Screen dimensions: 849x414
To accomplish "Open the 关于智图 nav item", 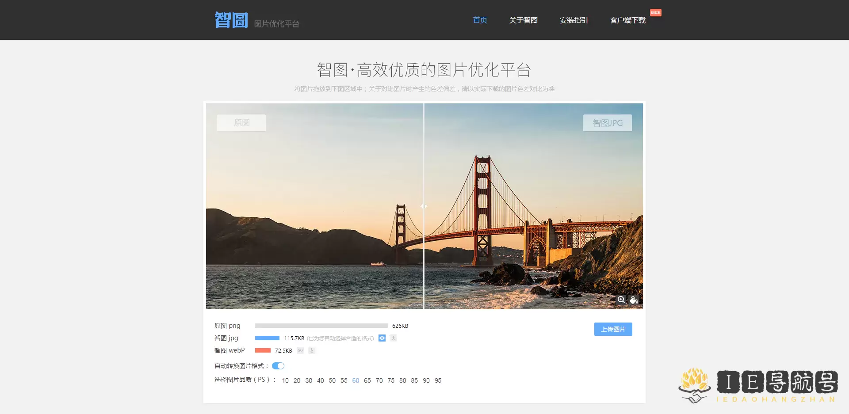I will coord(524,20).
